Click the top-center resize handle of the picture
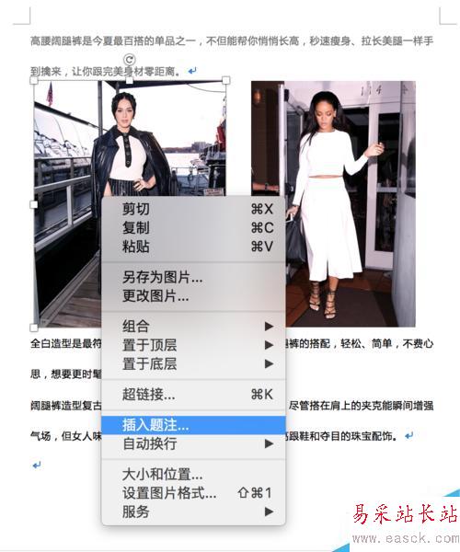 [x=130, y=81]
